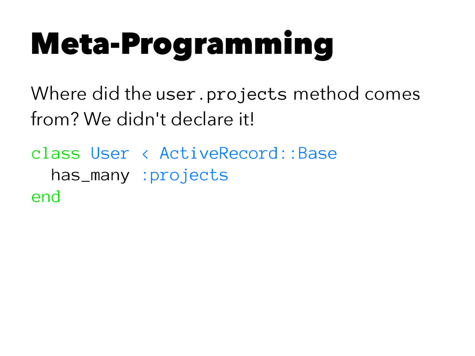Click the ActiveRecord::Base text
The height and width of the screenshot is (356, 475).
coord(248,153)
